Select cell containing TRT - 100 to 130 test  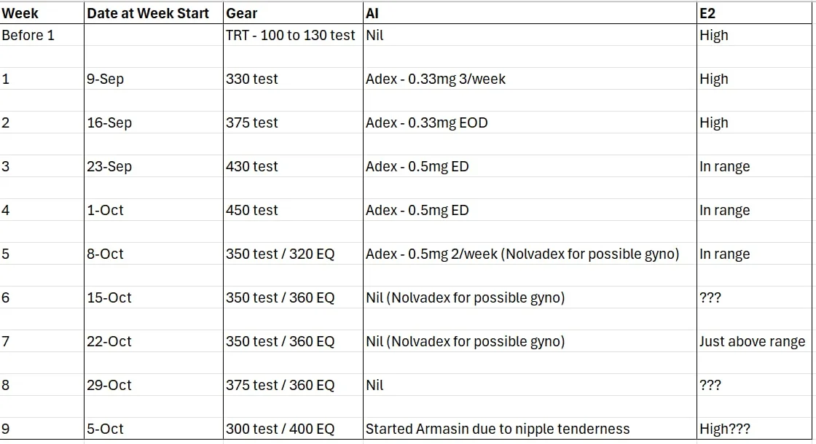[x=293, y=35]
